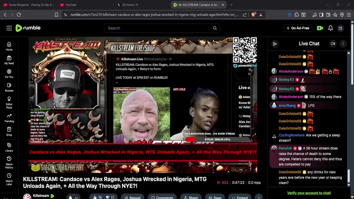Click the Save button
354x199 pixels.
[215, 197]
